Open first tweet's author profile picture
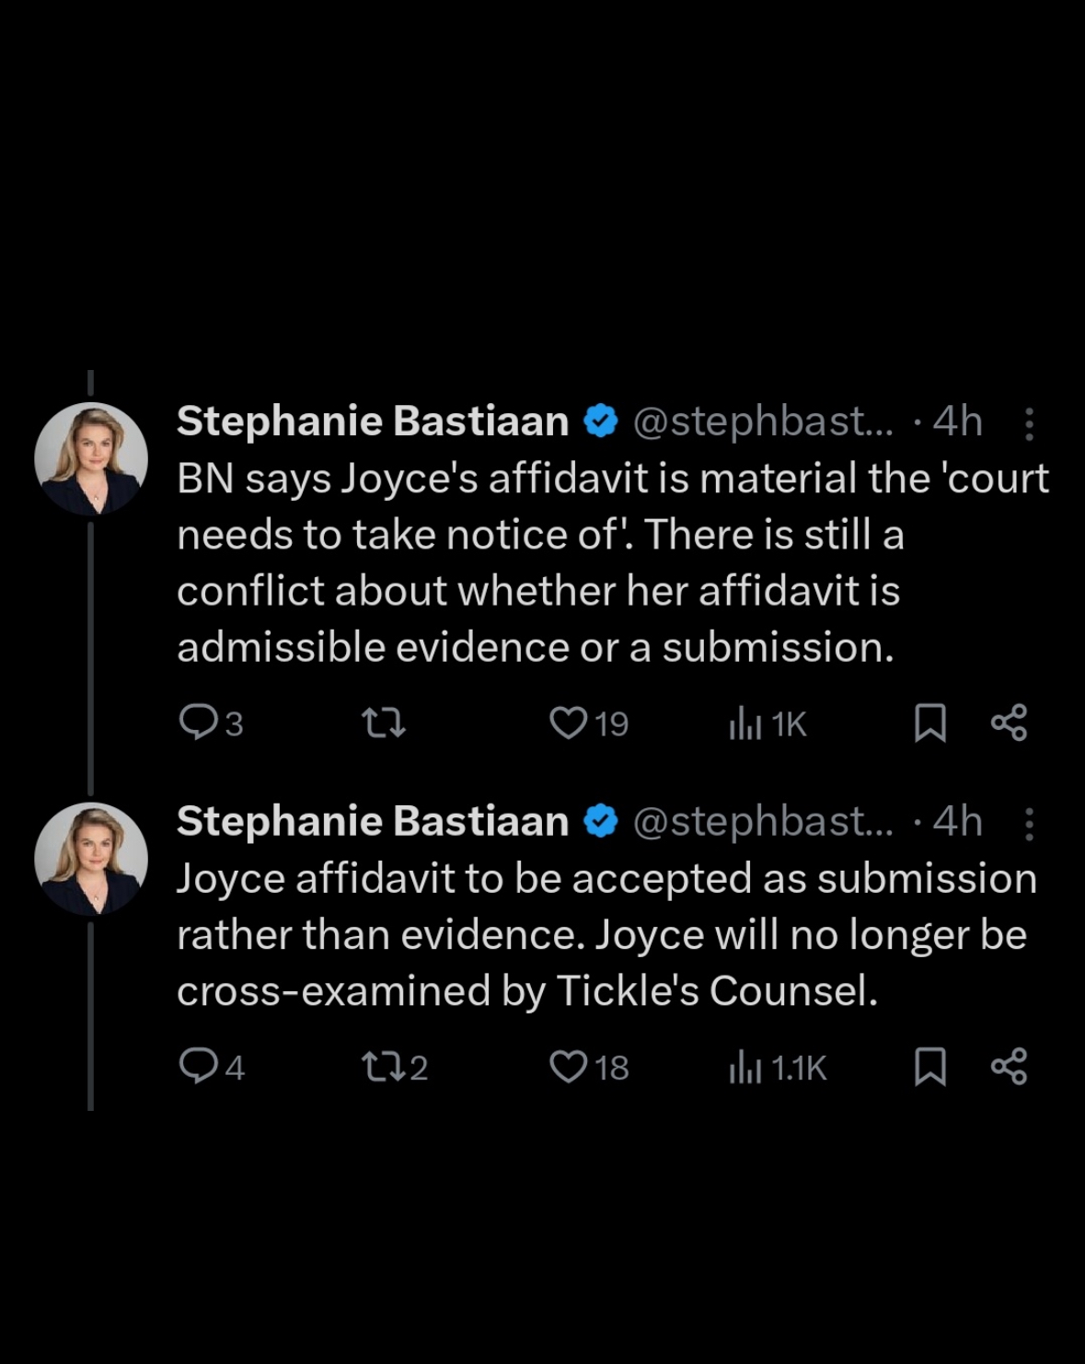1085x1364 pixels. 91,458
